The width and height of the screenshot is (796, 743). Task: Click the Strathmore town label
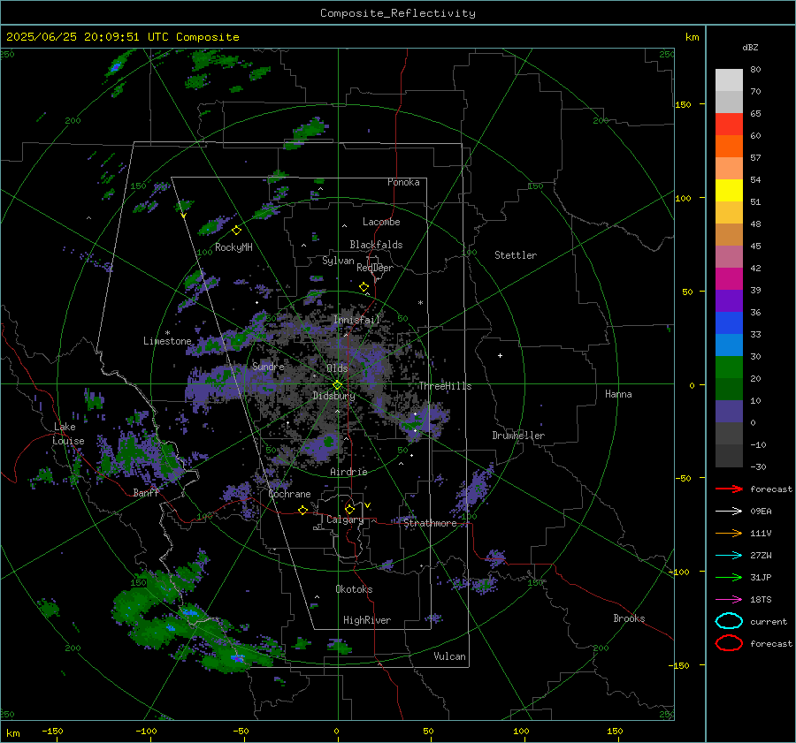tap(430, 523)
